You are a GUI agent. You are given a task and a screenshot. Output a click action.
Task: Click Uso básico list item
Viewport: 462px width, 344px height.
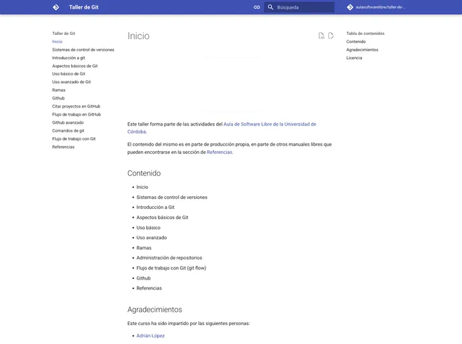148,228
